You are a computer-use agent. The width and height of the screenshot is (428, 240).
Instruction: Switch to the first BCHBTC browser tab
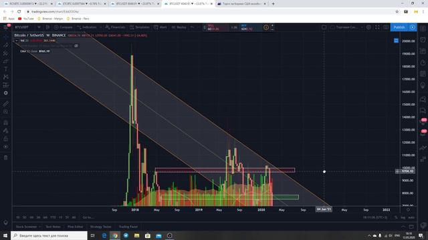coord(28,4)
